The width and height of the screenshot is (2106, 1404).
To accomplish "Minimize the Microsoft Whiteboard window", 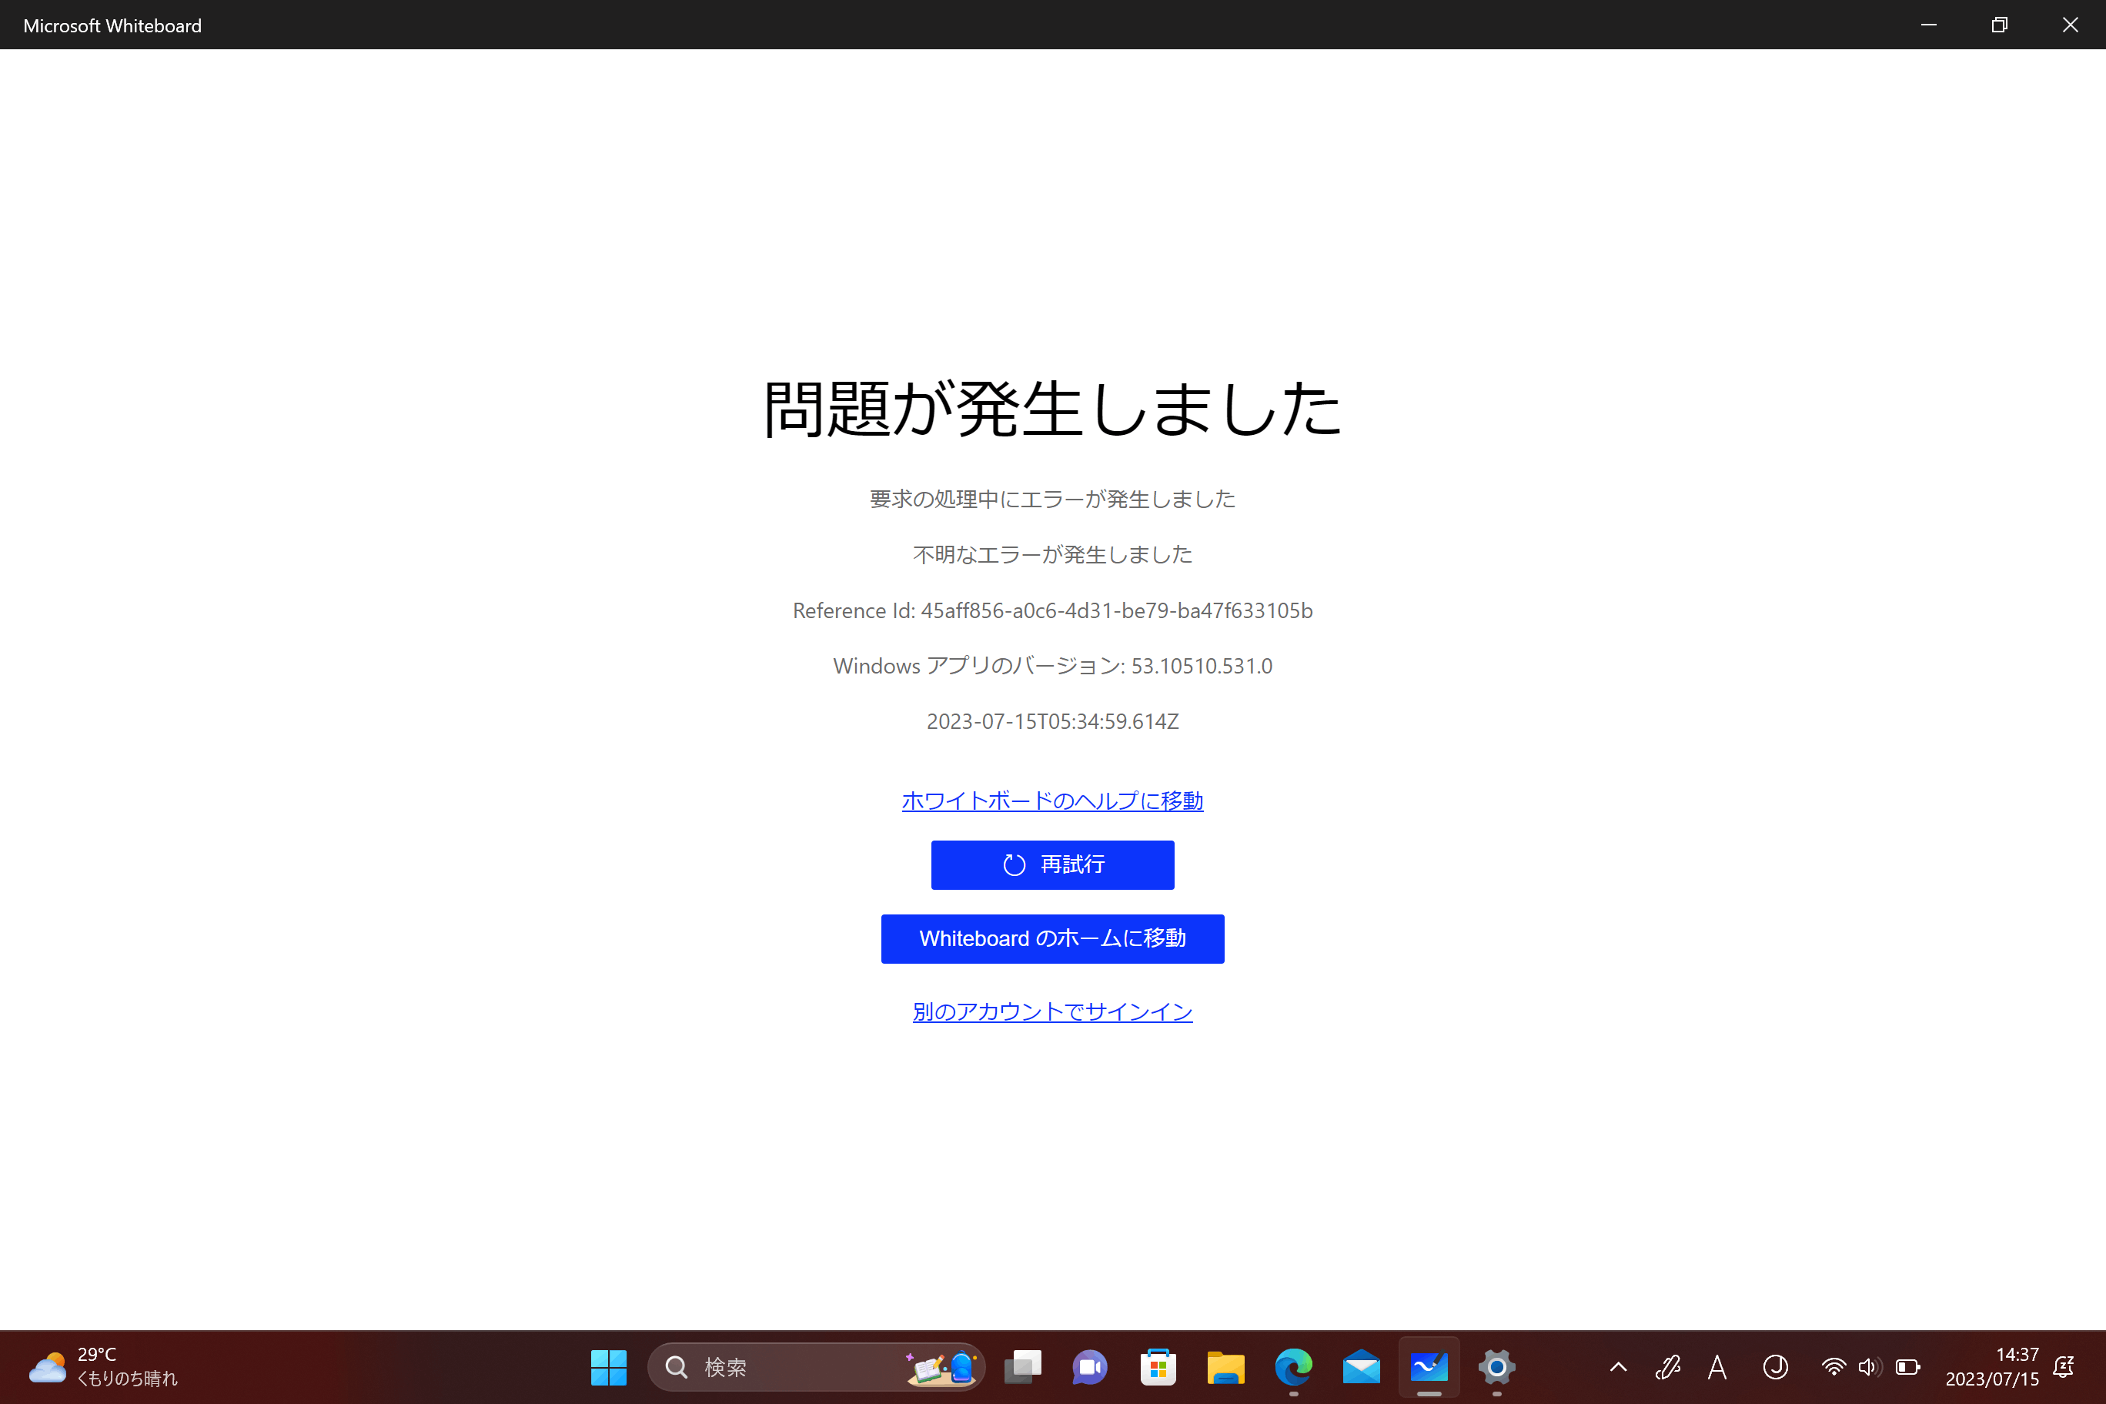I will tap(1929, 24).
